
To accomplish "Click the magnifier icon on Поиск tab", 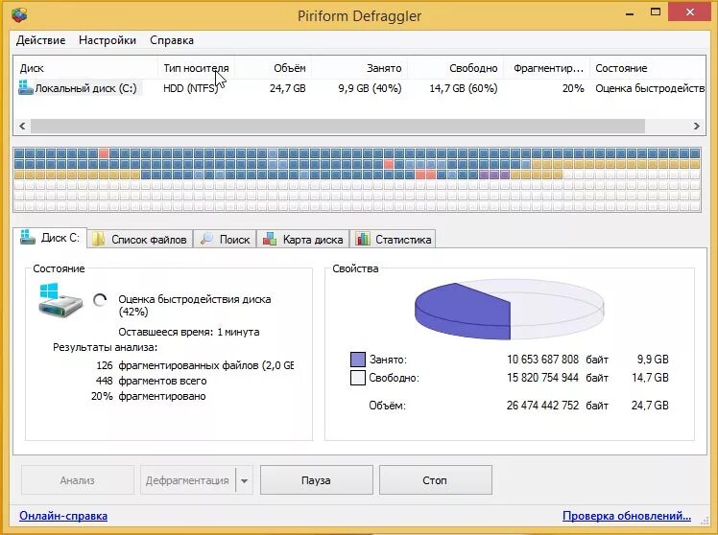I will point(207,239).
